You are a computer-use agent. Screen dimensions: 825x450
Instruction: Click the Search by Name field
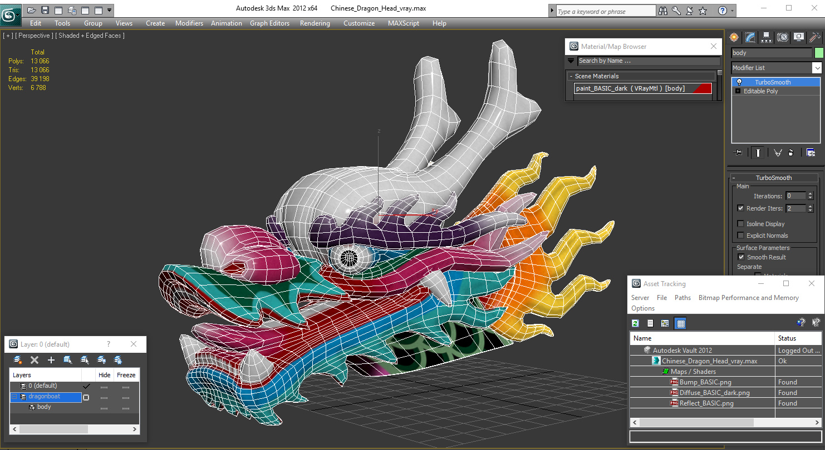(648, 61)
